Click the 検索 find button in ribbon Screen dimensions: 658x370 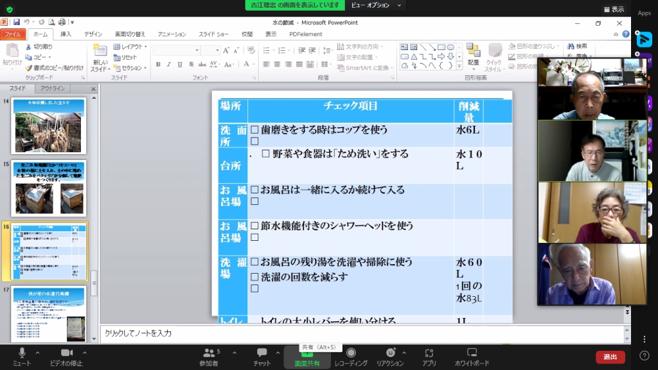click(x=578, y=46)
